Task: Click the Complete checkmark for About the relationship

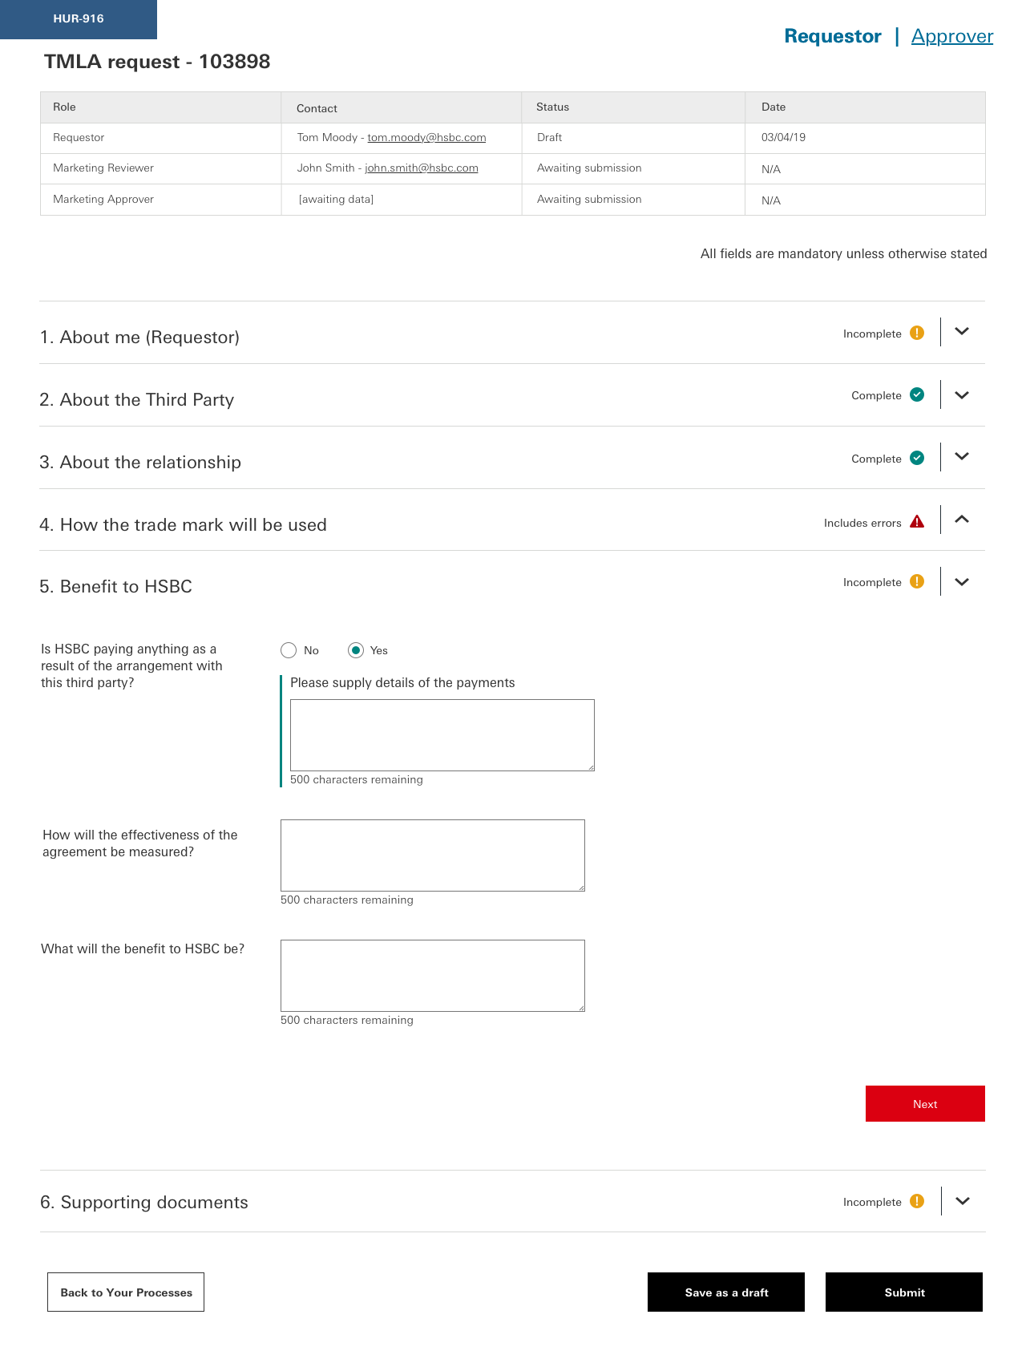Action: pyautogui.click(x=917, y=458)
